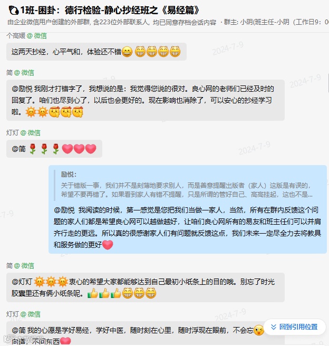The height and width of the screenshot is (346, 329).
Task: Click the grinning emoji after 体验还不错
Action: click(127, 52)
